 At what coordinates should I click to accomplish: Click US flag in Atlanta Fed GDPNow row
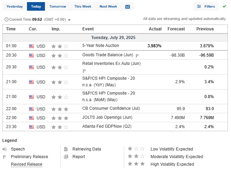[x=31, y=127]
